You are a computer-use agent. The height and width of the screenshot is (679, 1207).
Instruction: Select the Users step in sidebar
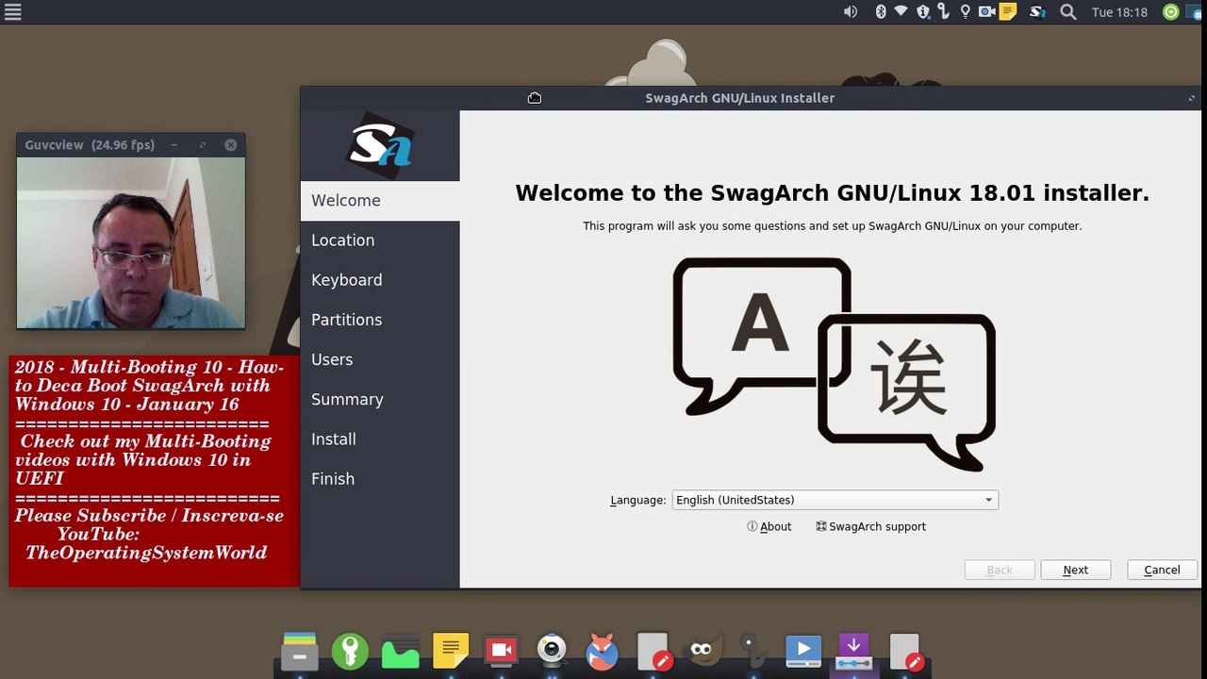pyautogui.click(x=380, y=359)
